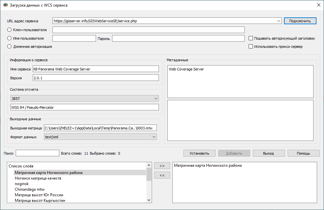
Task: Click the Пароль password input field
Action: click(x=178, y=39)
